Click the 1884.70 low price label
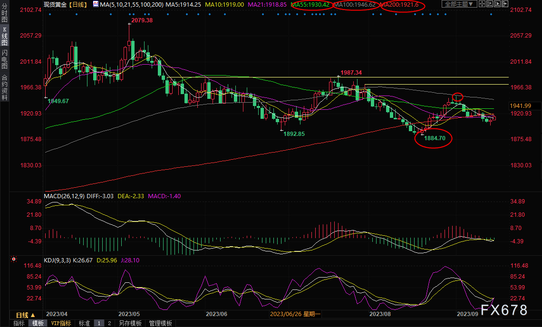 (x=435, y=138)
